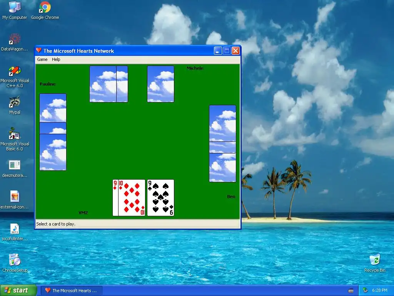Select the Recycle Bin icon
Screen dimensions: 394x296
tap(375, 263)
